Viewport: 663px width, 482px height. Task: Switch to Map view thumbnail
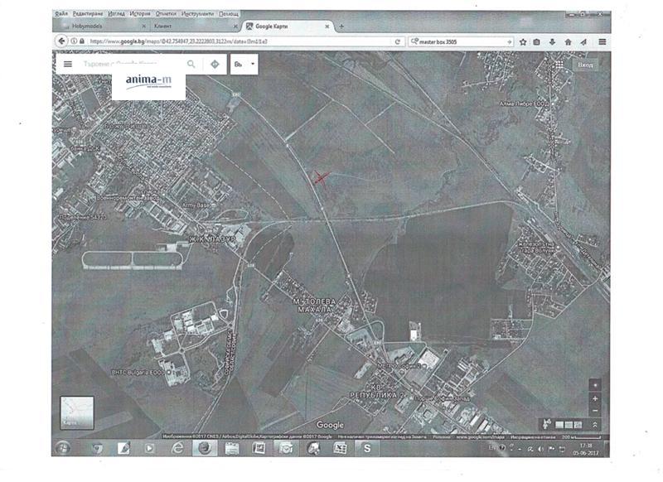[76, 413]
